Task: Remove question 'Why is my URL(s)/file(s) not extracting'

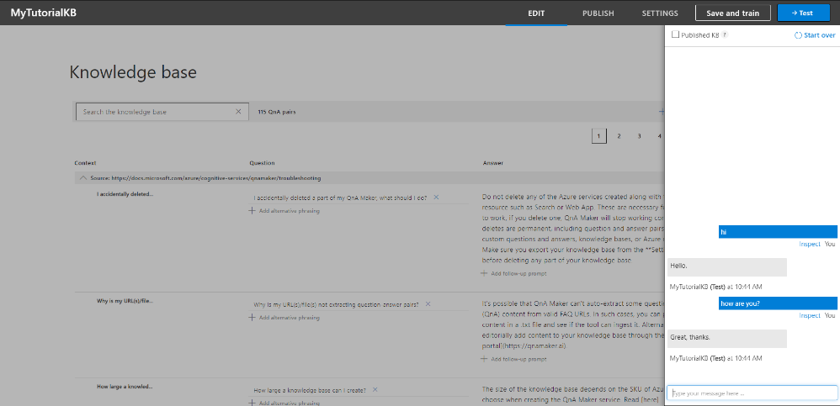Action: (x=428, y=303)
